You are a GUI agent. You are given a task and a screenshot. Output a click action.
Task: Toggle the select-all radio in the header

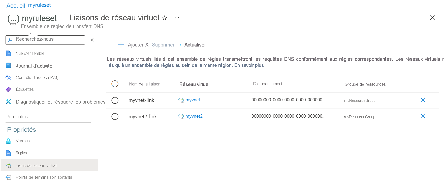(115, 84)
